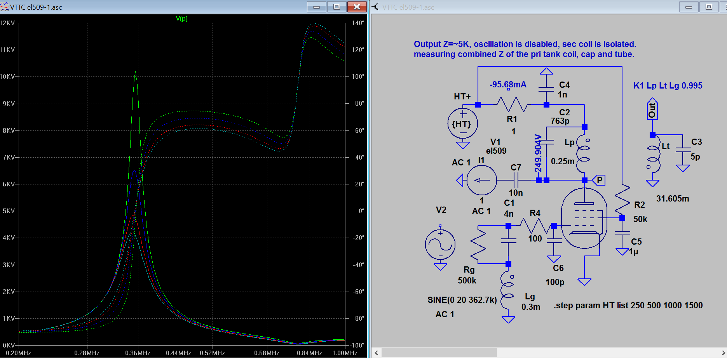Select inductor Lg coil symbol

coord(507,290)
